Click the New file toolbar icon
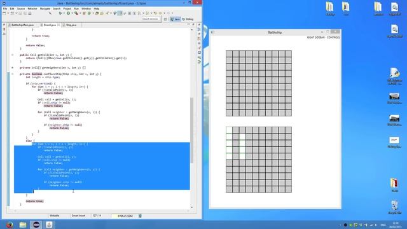Screen dimensions: 407x229 (x=4, y=13)
